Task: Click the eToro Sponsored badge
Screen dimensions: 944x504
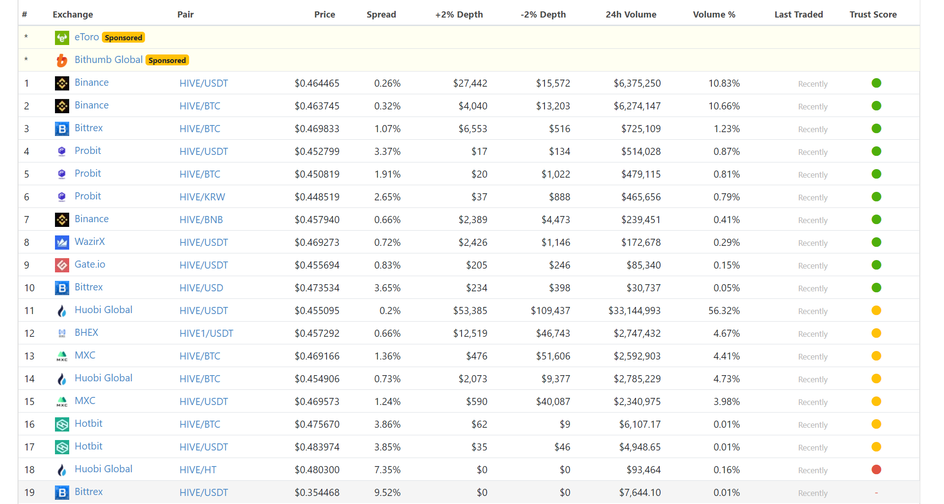Action: pyautogui.click(x=123, y=38)
